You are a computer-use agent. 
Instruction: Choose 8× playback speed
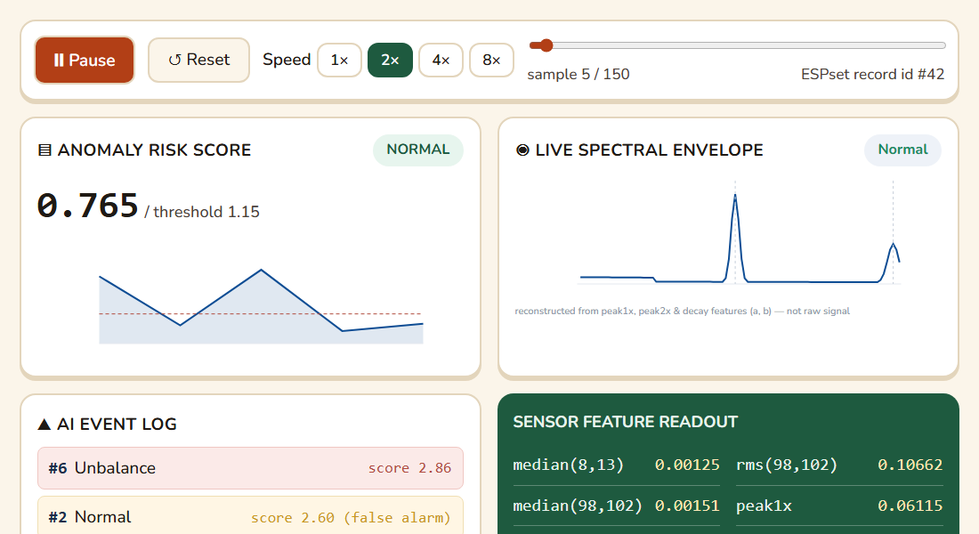coord(491,60)
